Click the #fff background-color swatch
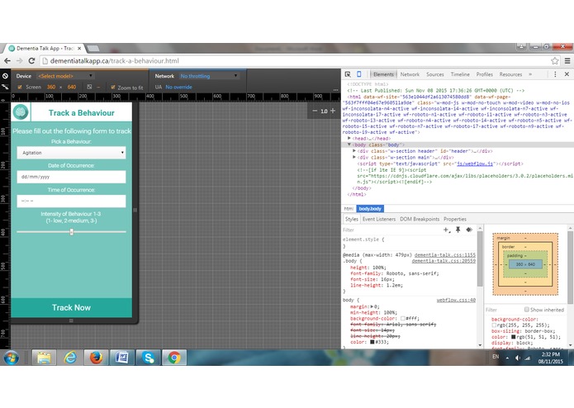The image size is (574, 408). (403, 318)
